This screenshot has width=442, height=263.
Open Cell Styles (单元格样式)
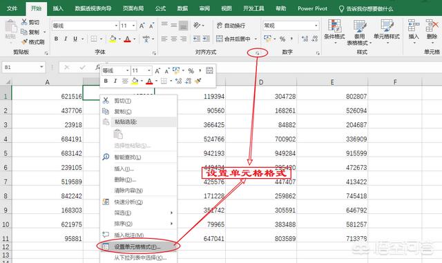pyautogui.click(x=387, y=32)
